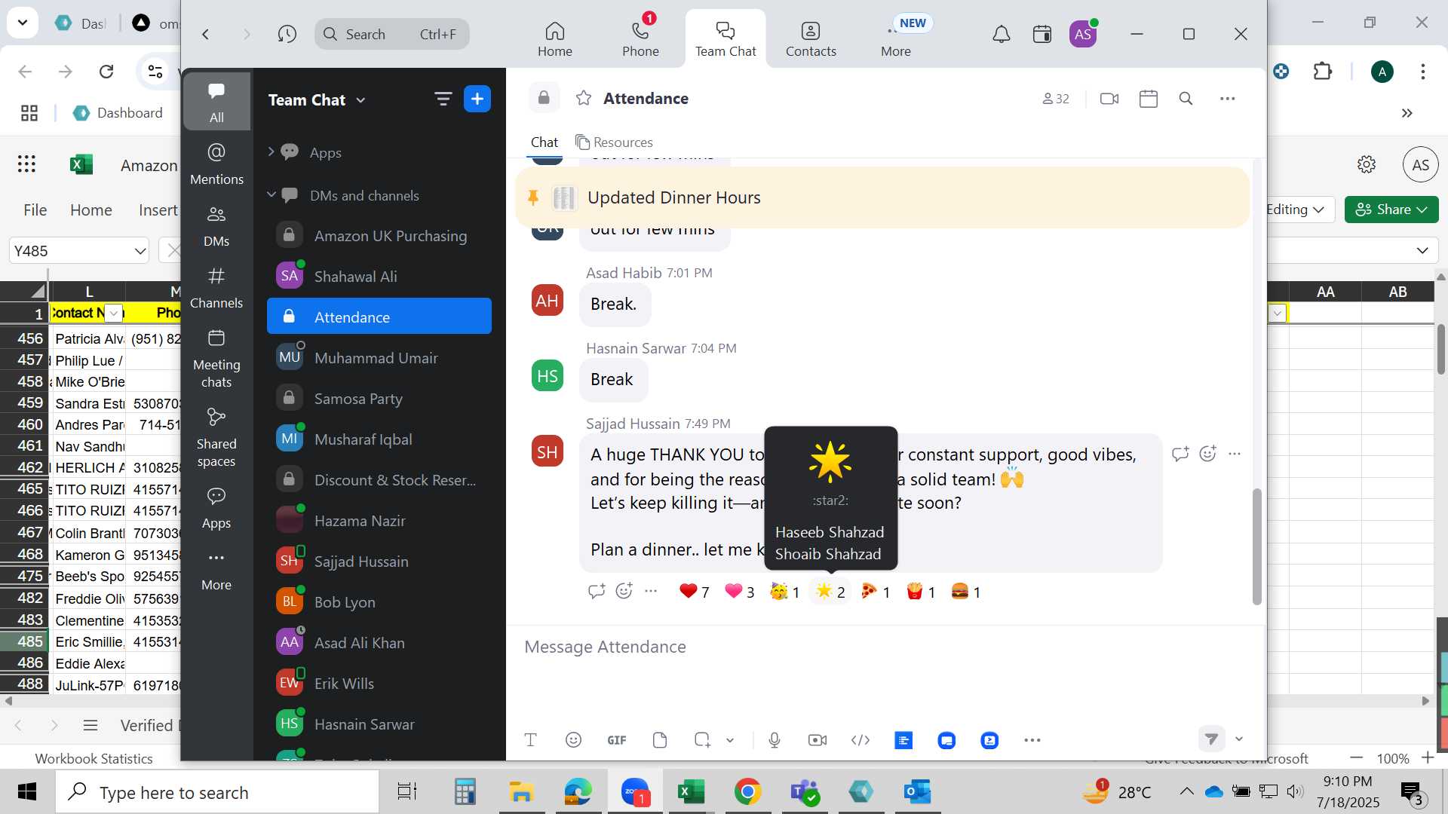Image resolution: width=1448 pixels, height=814 pixels.
Task: Open chat with Shahawal Ali
Action: pos(379,277)
